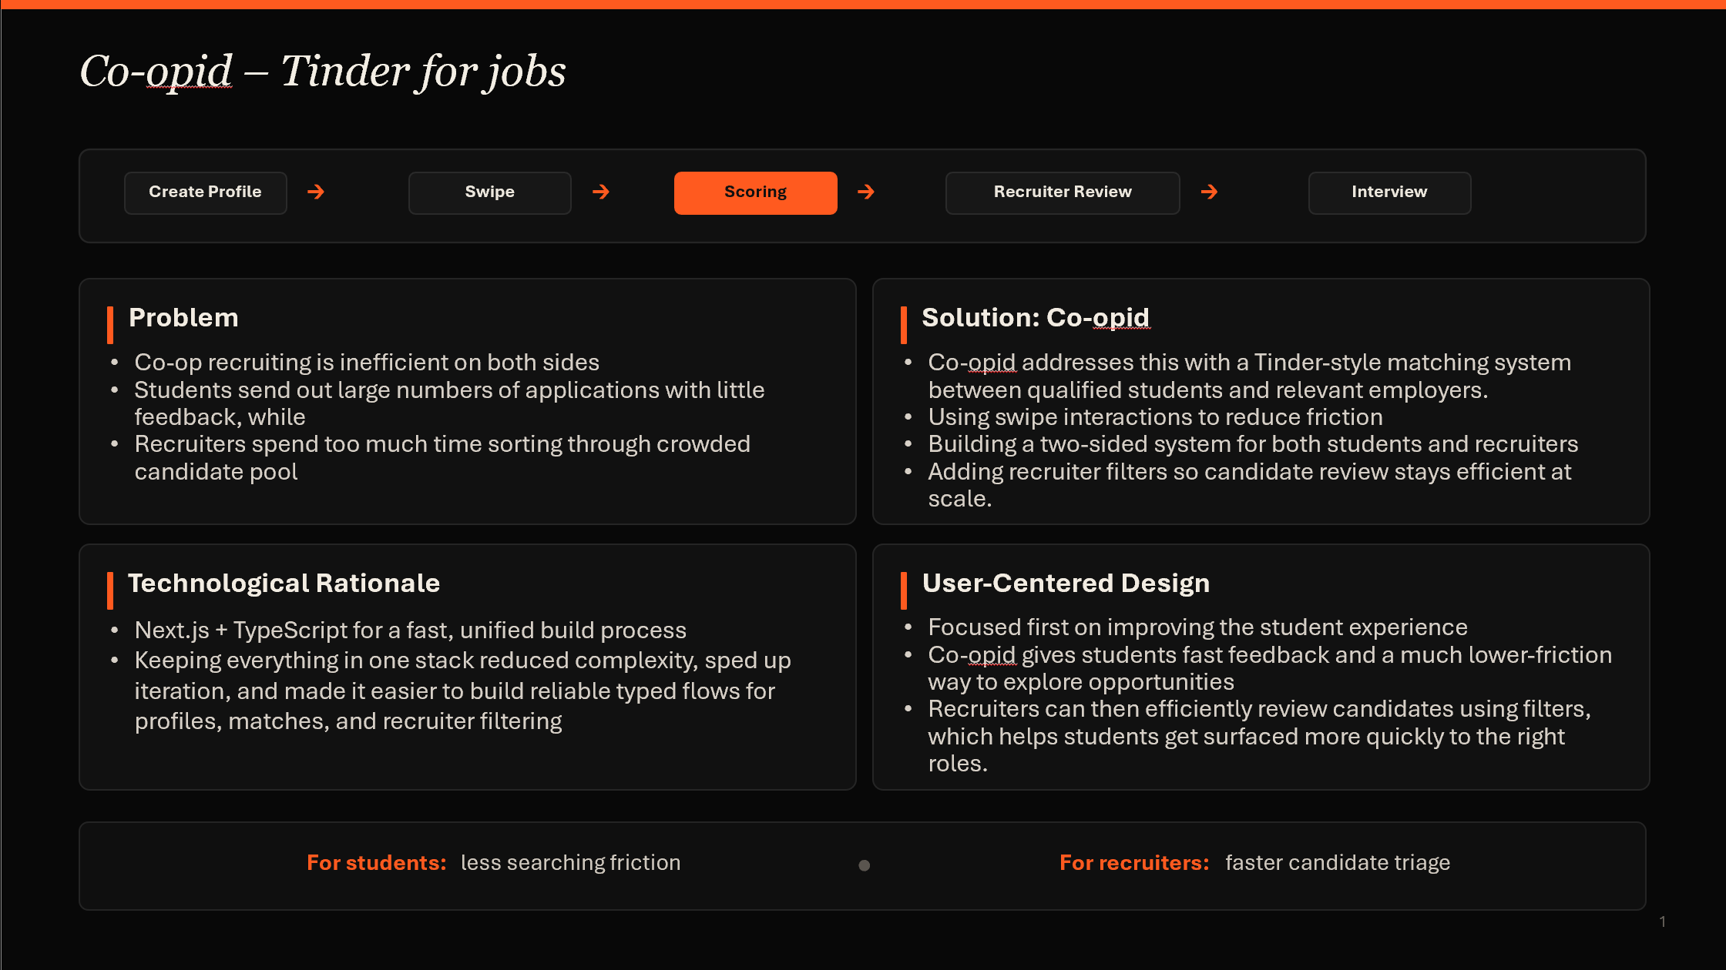Click the slide title Co-opid – Tinder for jobs

pos(323,72)
